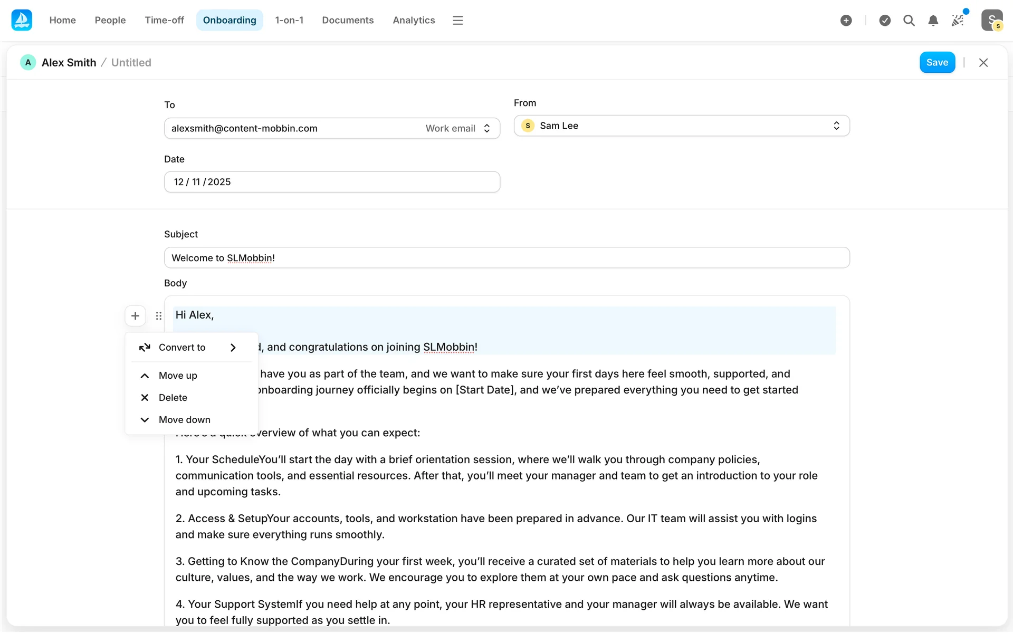This screenshot has height=633, width=1013.
Task: Click the celebration confetti icon
Action: coord(958,20)
